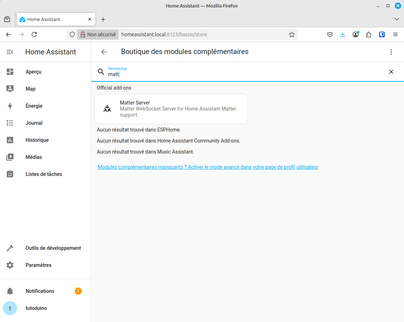Clear the search with the X button
This screenshot has width=404, height=322.
pos(391,71)
